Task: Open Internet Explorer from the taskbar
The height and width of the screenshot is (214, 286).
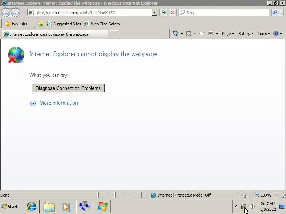Action: point(31,207)
